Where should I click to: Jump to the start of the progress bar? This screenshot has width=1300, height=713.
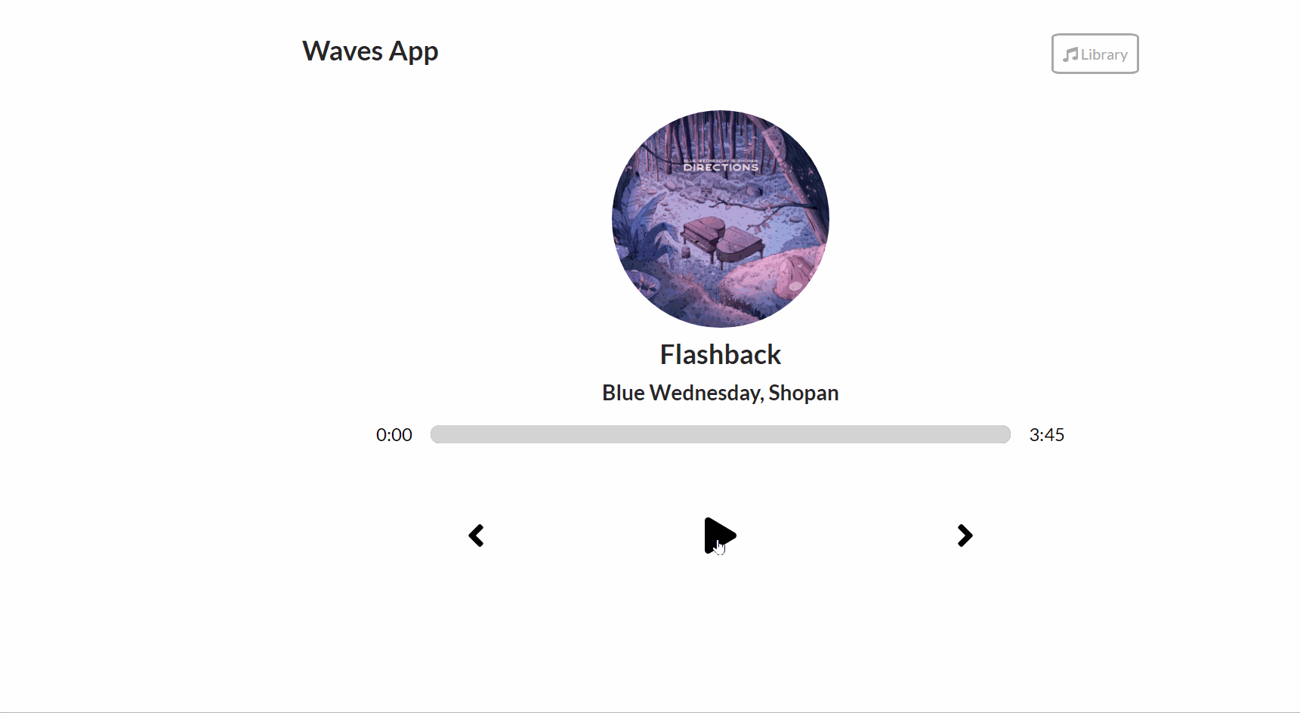pos(434,434)
